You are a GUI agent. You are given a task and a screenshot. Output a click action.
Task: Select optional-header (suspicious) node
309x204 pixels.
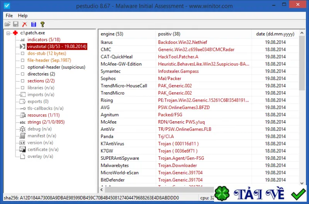point(56,67)
